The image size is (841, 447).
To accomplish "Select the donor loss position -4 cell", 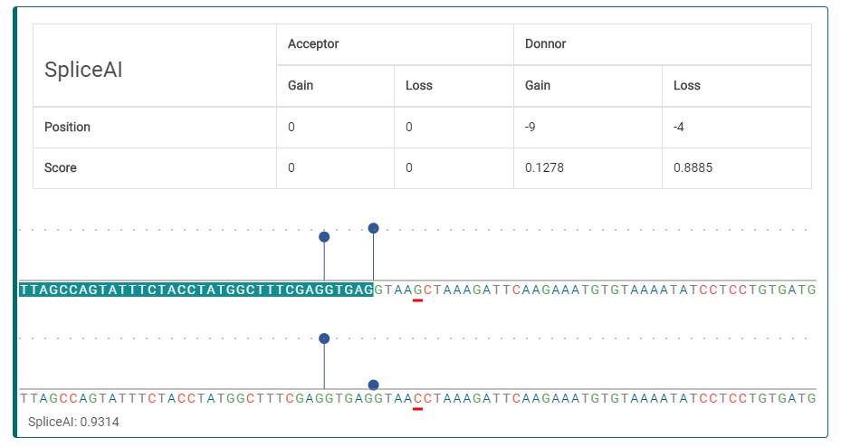I will 679,127.
